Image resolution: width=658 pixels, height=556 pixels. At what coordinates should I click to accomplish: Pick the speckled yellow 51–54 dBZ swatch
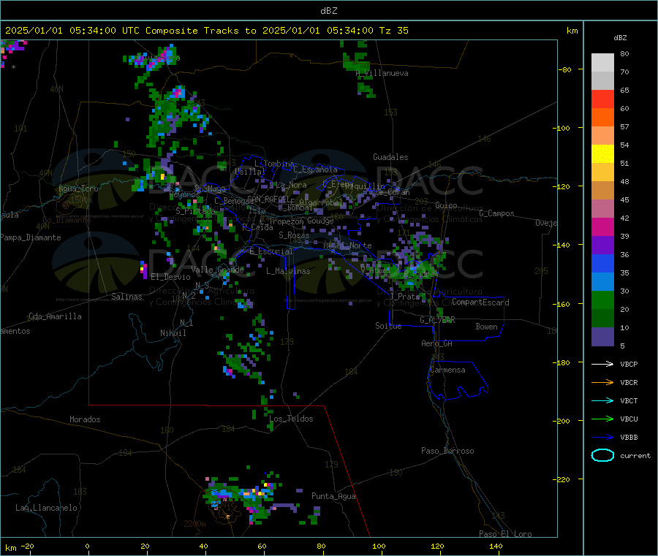click(602, 154)
